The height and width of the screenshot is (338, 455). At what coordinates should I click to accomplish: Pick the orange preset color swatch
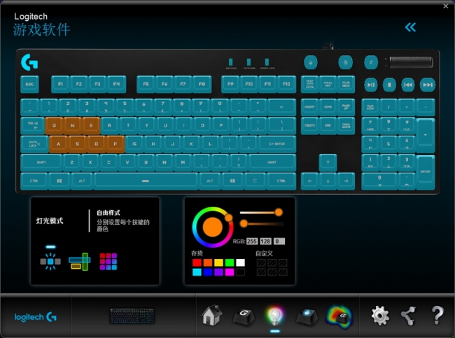[x=208, y=263]
